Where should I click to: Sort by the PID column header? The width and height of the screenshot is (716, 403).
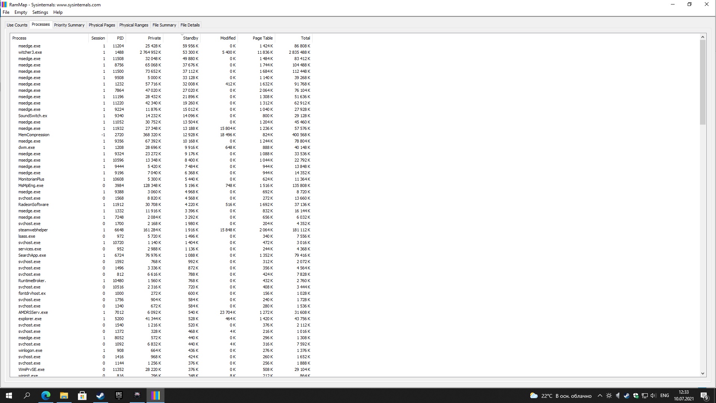(117, 38)
